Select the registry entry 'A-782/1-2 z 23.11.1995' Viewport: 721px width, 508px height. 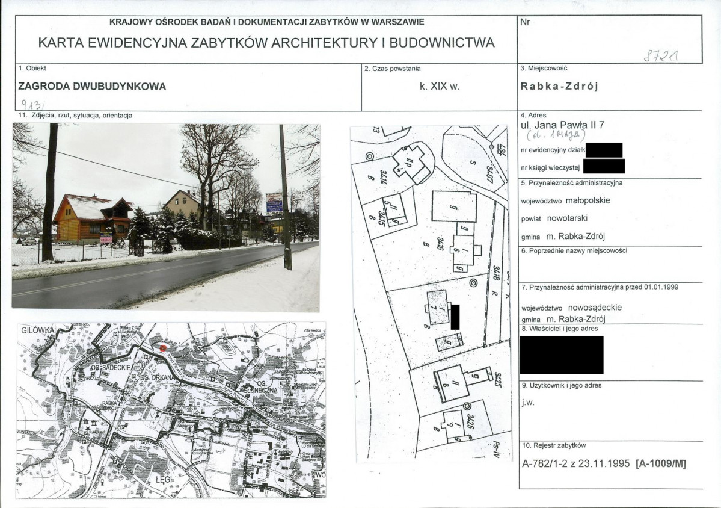(x=575, y=464)
